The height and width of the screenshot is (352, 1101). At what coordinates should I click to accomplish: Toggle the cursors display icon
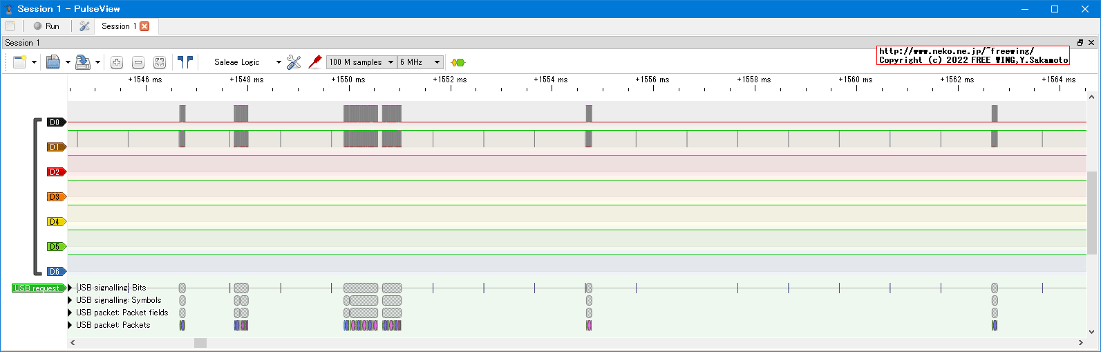pos(185,62)
